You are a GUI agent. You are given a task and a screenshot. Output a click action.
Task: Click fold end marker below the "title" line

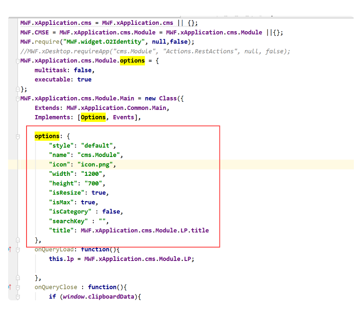(18, 240)
